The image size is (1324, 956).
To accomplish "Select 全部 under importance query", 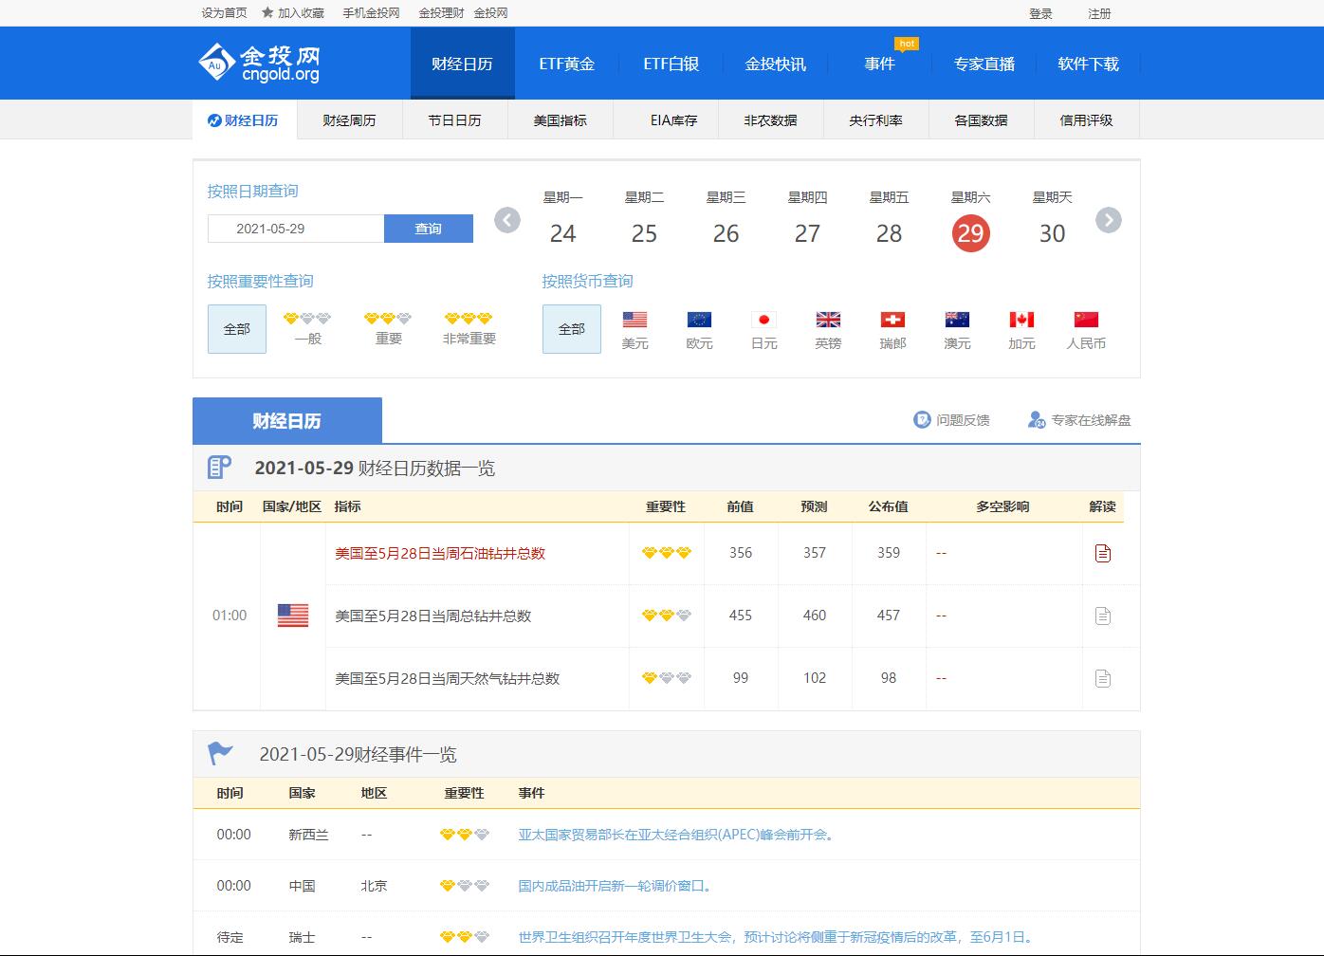I will click(x=237, y=329).
